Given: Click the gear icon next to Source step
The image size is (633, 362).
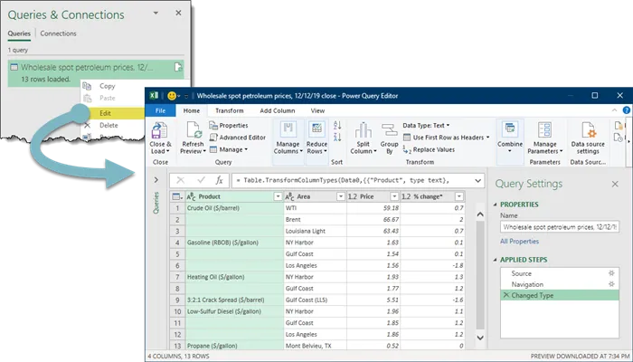Looking at the screenshot, I should click(x=609, y=272).
